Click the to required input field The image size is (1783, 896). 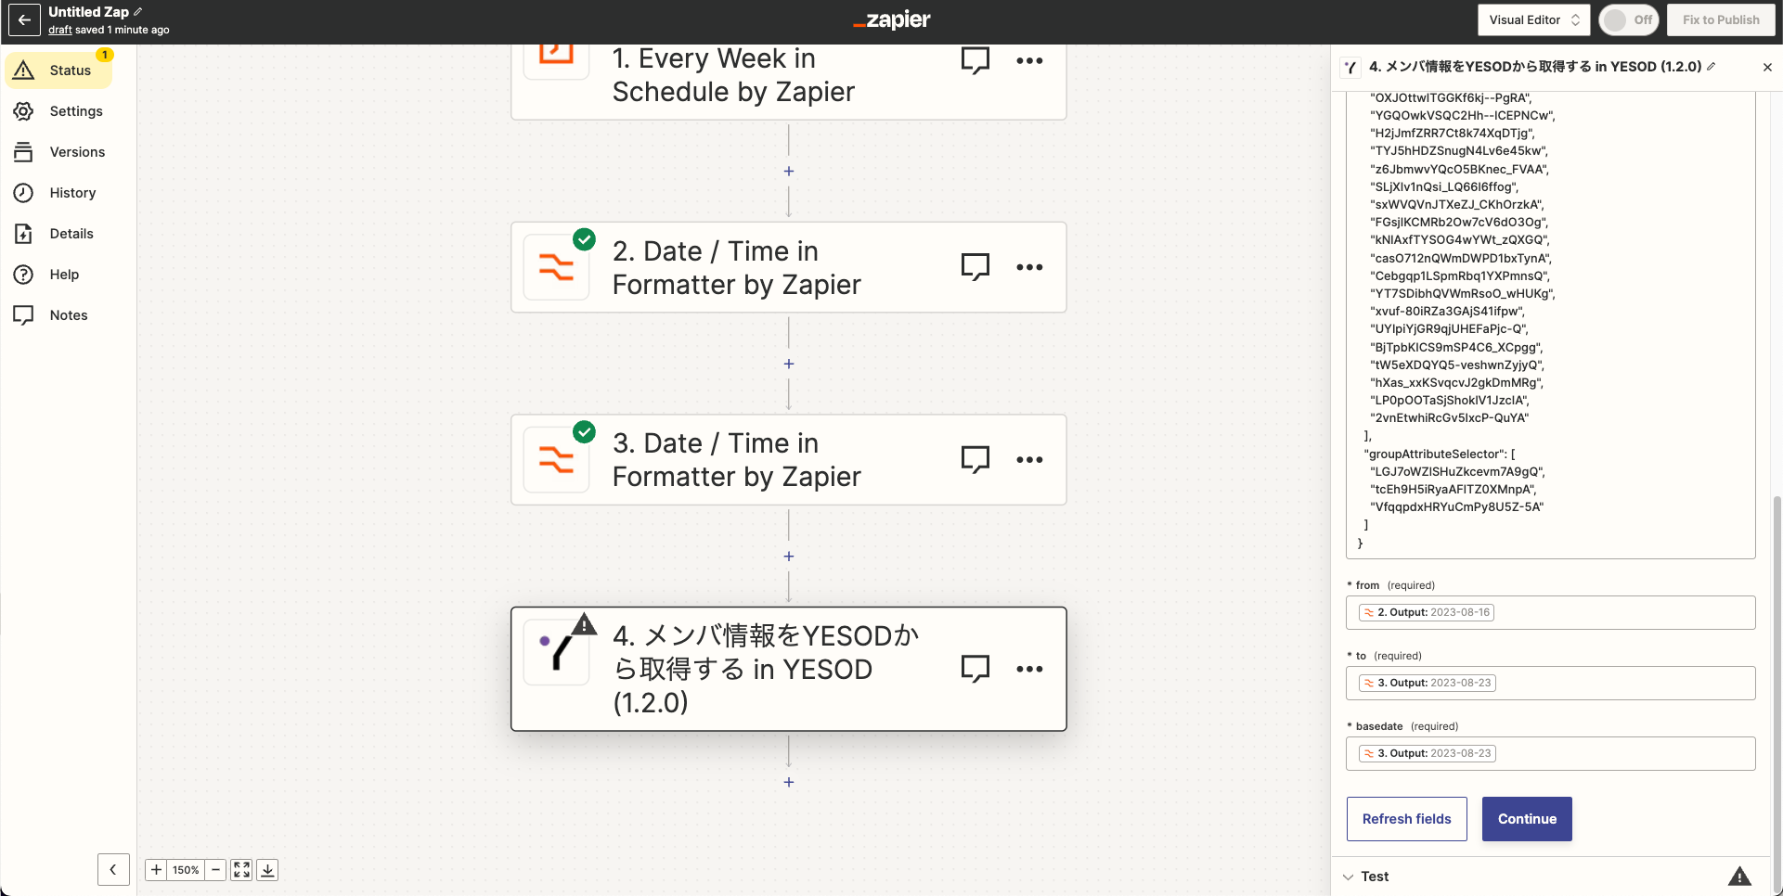pos(1550,683)
